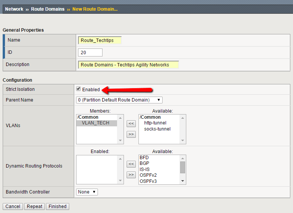Select socks-tunnel in Available VLANs
Image resolution: width=293 pixels, height=213 pixels.
(x=157, y=129)
